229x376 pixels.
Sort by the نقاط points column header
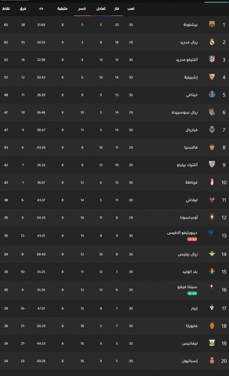coord(6,9)
